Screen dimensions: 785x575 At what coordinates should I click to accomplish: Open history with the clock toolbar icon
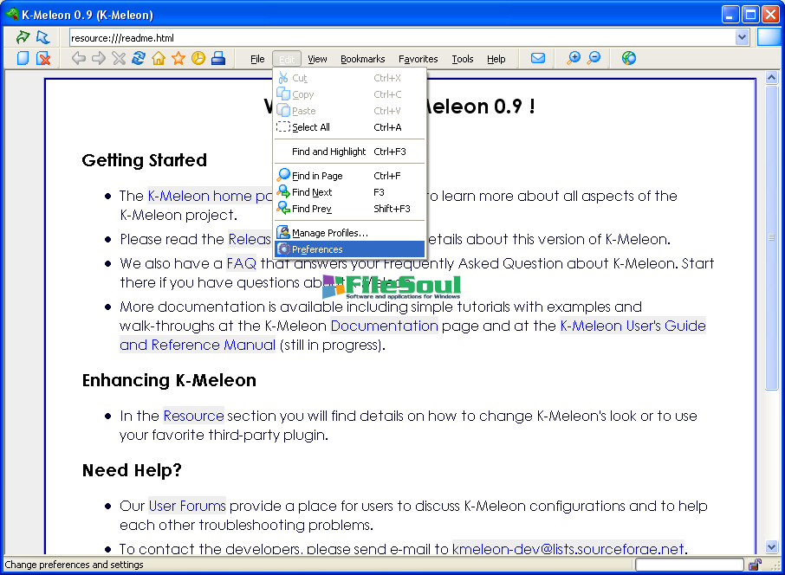click(x=198, y=59)
